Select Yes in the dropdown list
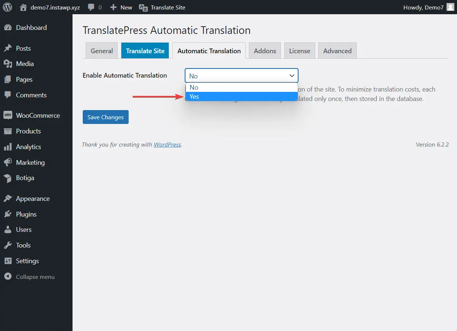 [x=242, y=97]
